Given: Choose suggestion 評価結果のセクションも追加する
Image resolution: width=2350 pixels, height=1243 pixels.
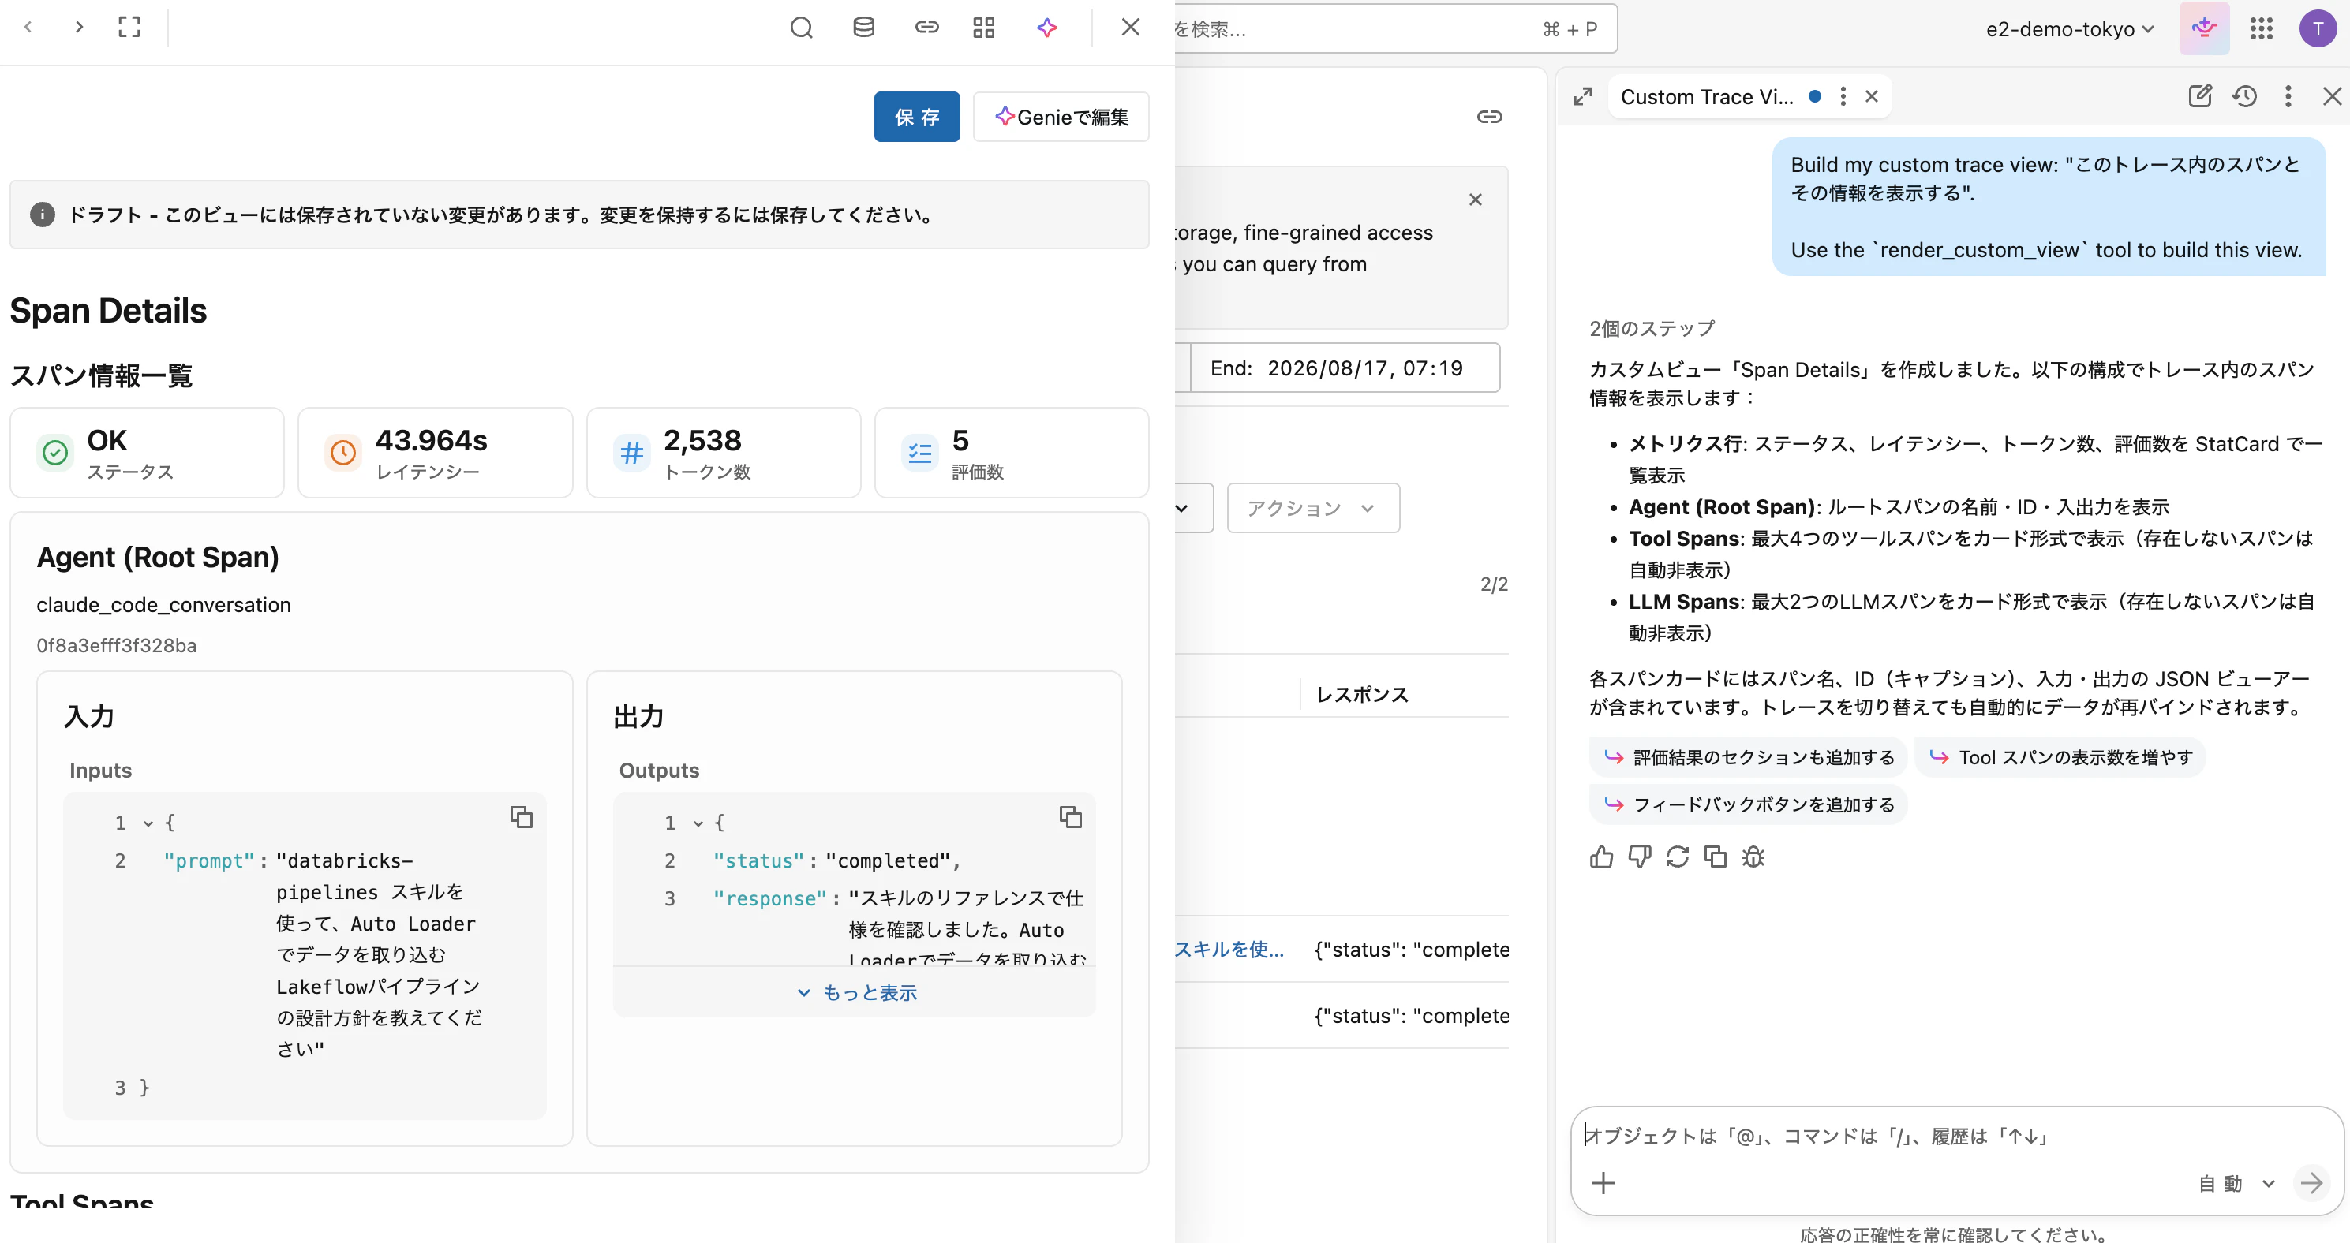Looking at the screenshot, I should click(x=1749, y=757).
